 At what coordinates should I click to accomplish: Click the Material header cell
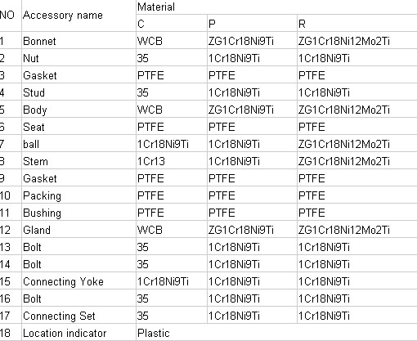tap(276, 7)
